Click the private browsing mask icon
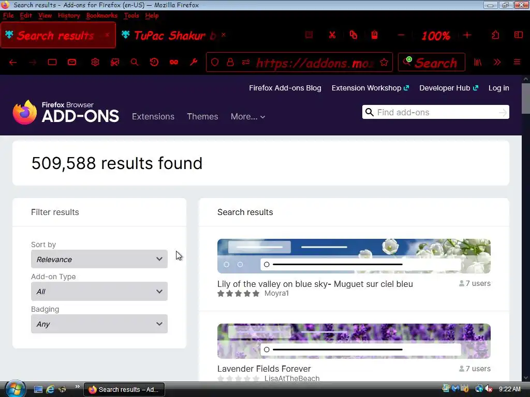The image size is (530, 397). pos(174,62)
